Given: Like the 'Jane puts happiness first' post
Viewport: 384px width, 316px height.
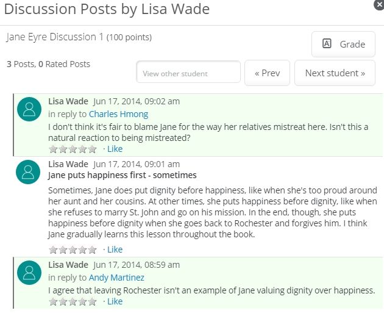Looking at the screenshot, I should click(x=115, y=250).
